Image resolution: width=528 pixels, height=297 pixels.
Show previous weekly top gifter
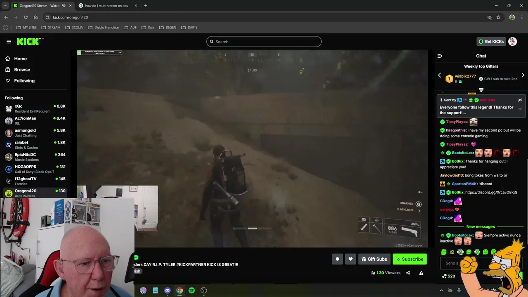pos(439,75)
